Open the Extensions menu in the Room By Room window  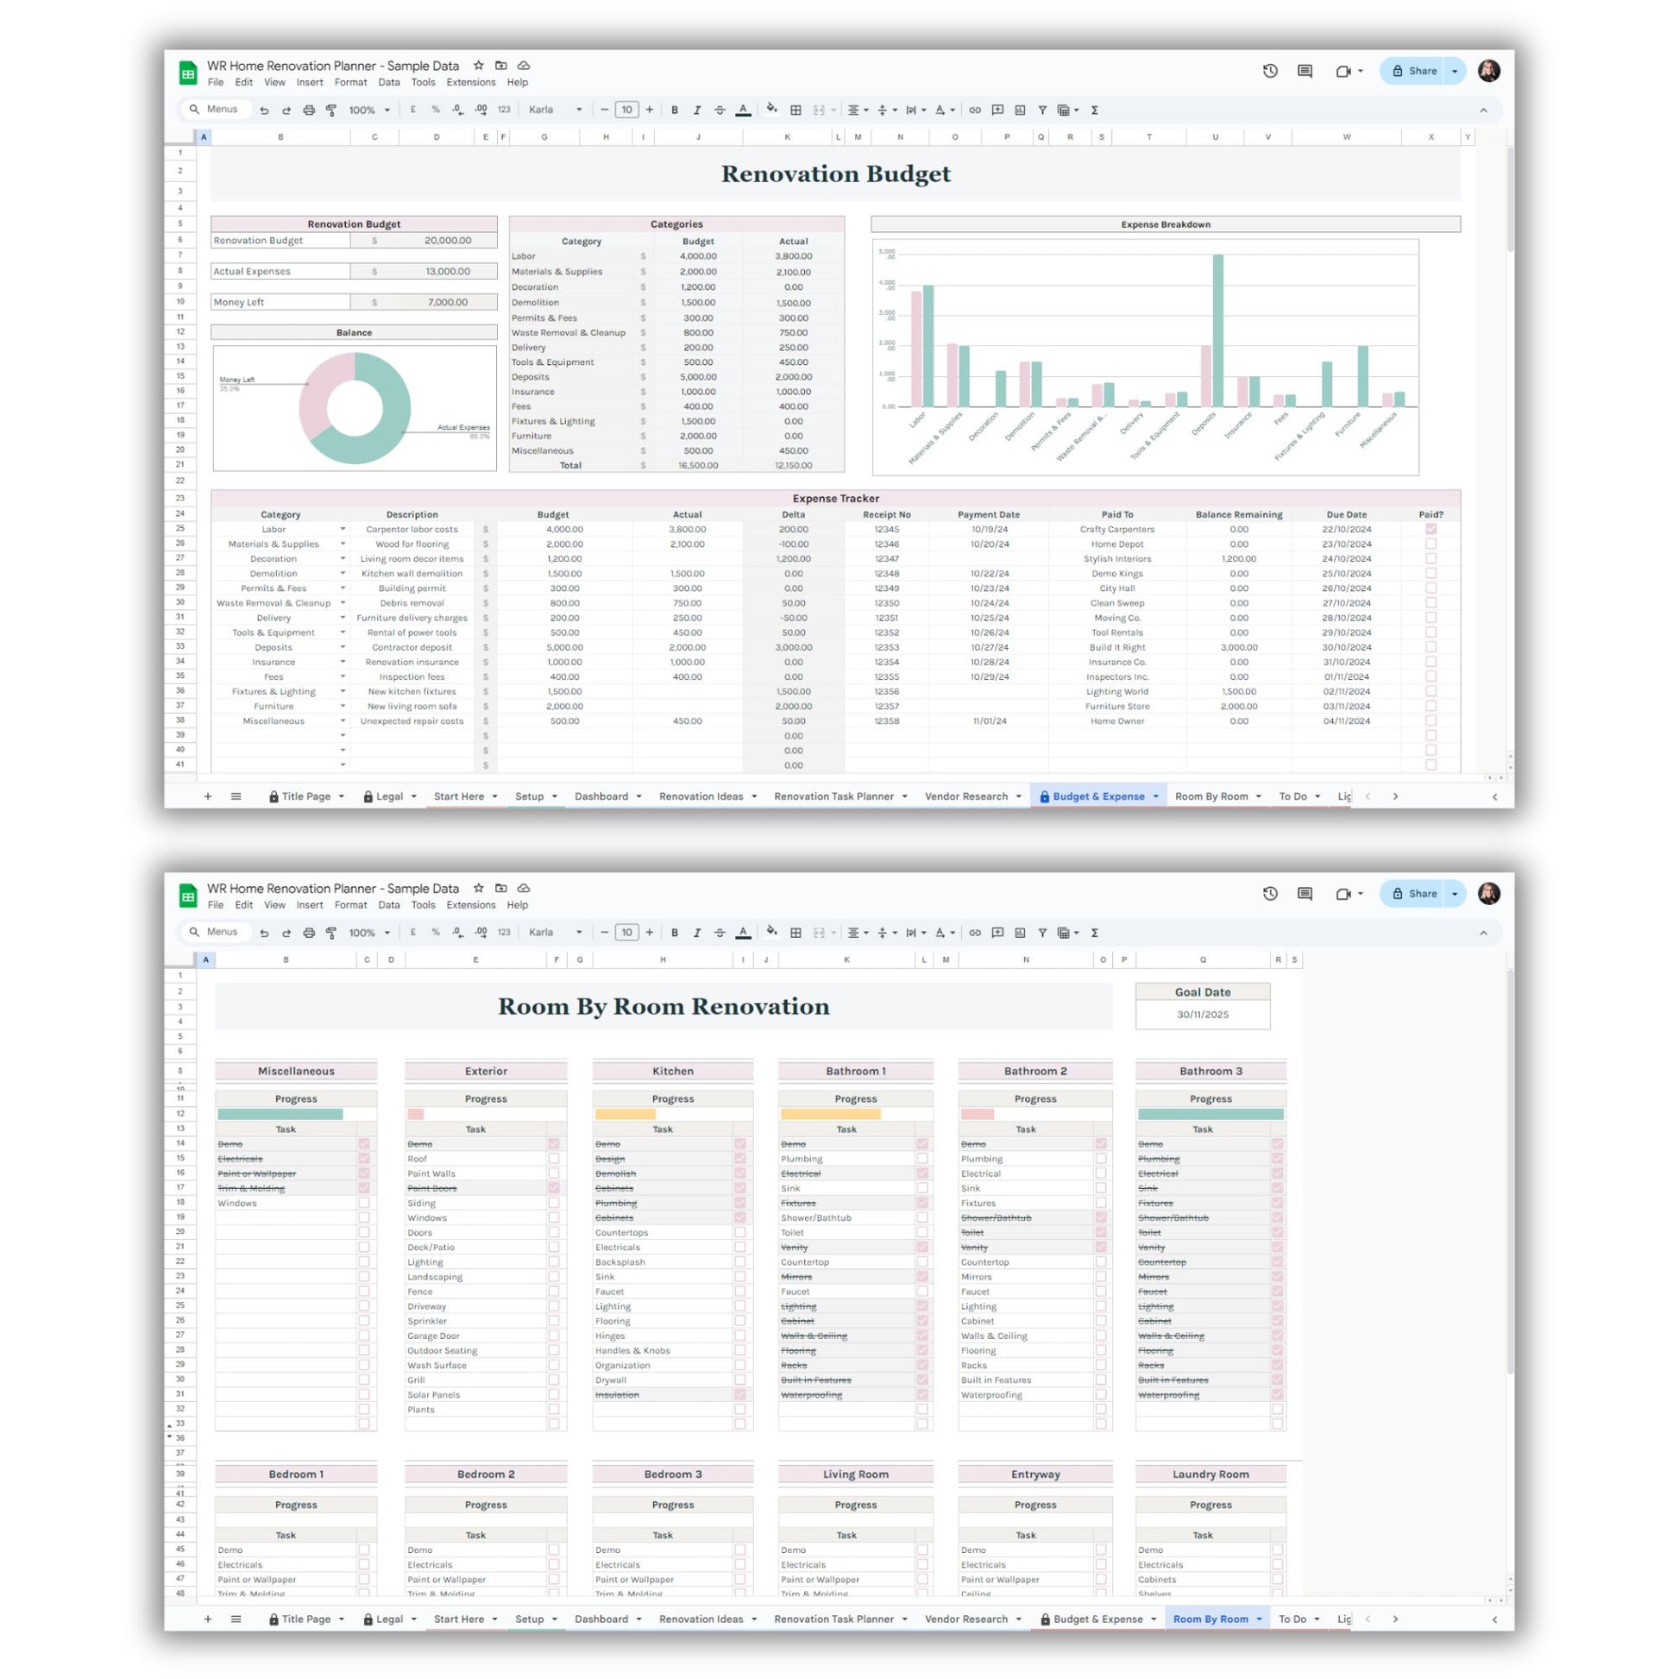[470, 905]
